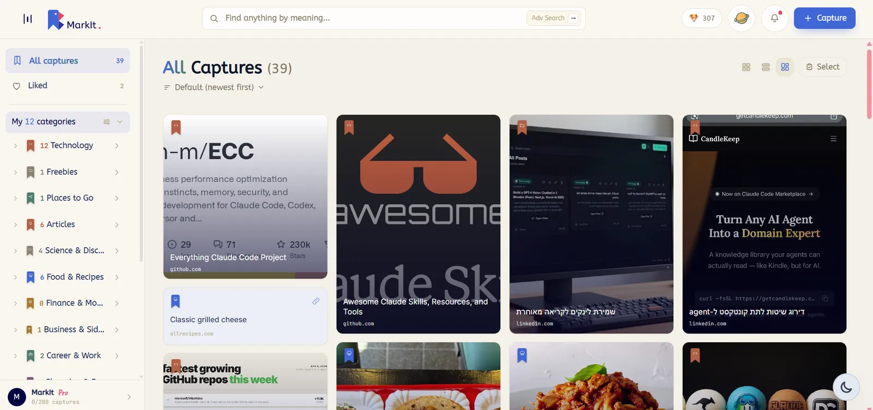Click the Everything Claude Code Project title
This screenshot has height=410, width=873.
pos(228,258)
